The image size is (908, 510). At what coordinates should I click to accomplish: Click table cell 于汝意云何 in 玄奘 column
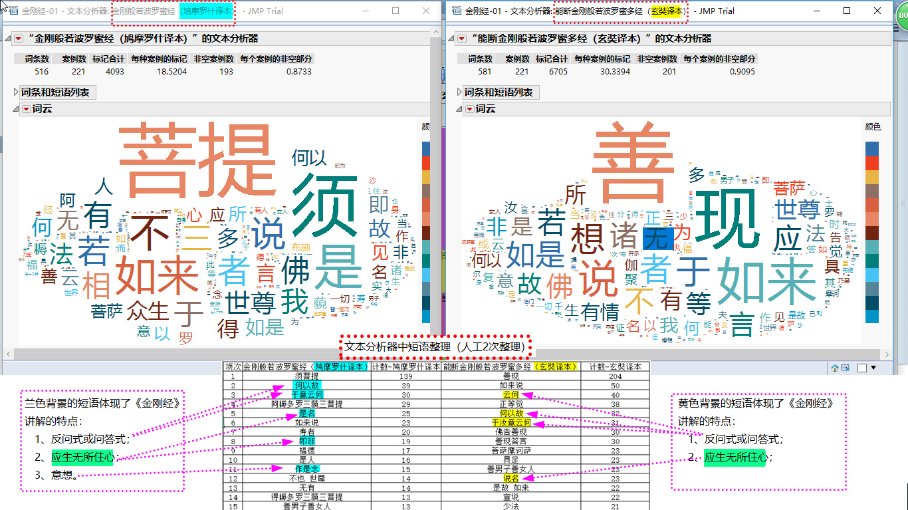tap(511, 422)
